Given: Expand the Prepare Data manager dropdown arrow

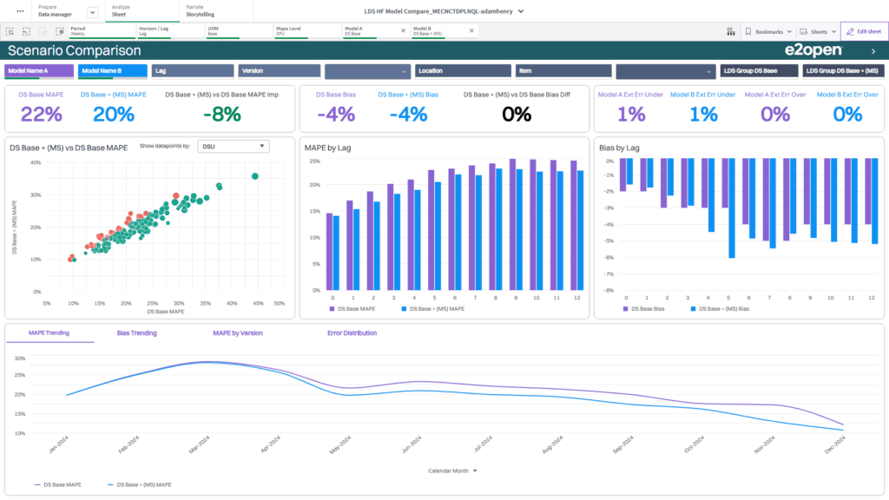Looking at the screenshot, I should click(93, 11).
